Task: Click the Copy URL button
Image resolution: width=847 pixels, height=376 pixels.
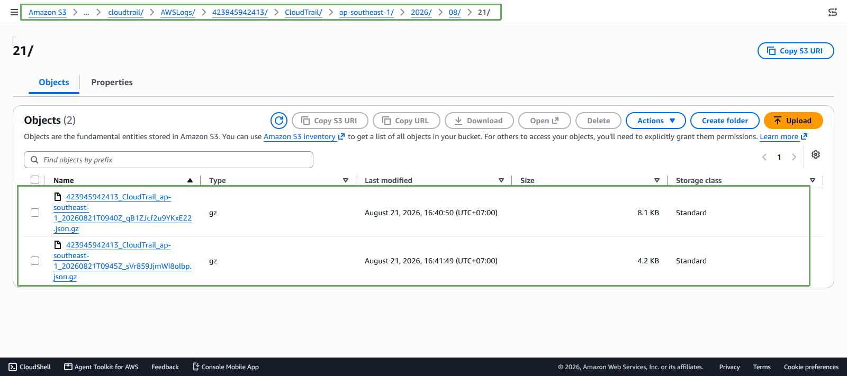Action: [406, 121]
